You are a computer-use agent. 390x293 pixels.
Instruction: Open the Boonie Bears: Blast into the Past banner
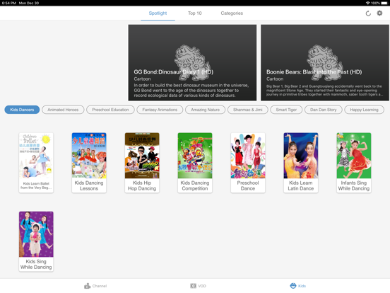click(325, 62)
